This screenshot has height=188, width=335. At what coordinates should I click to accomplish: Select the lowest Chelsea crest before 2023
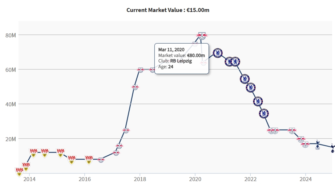[264, 114]
